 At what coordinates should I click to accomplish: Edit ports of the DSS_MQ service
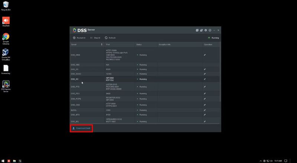pos(205,121)
